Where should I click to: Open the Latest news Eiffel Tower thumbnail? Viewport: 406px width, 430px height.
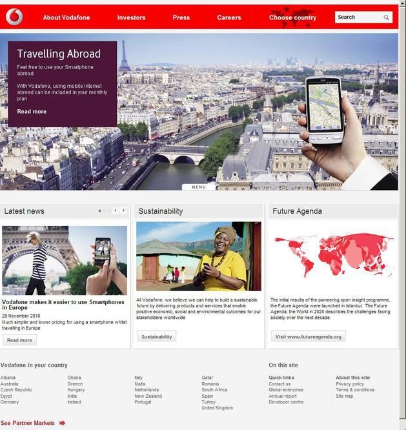(65, 261)
